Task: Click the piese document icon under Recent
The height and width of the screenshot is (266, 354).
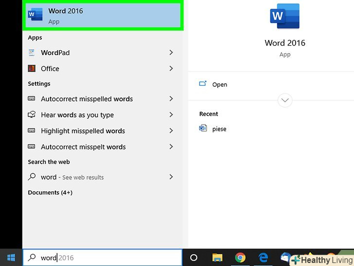Action: pyautogui.click(x=203, y=128)
